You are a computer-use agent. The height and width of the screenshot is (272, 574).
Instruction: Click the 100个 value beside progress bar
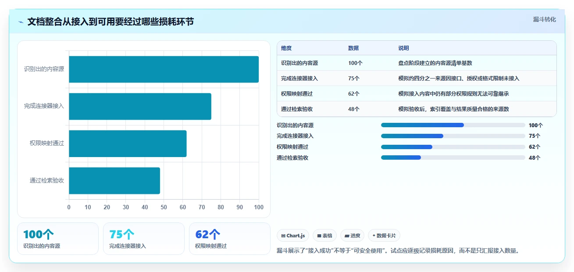(x=536, y=125)
